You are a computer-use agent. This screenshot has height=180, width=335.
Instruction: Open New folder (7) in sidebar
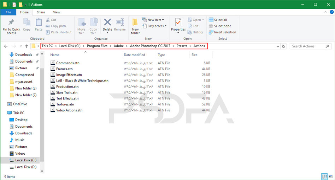(26, 95)
